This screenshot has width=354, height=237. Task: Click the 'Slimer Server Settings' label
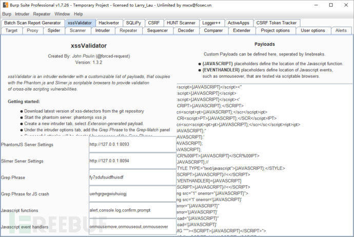tap(22, 161)
